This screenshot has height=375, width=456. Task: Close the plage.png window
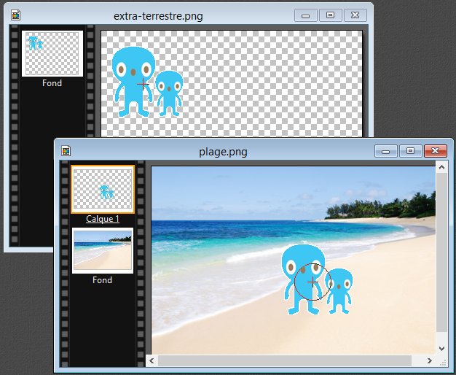(435, 151)
